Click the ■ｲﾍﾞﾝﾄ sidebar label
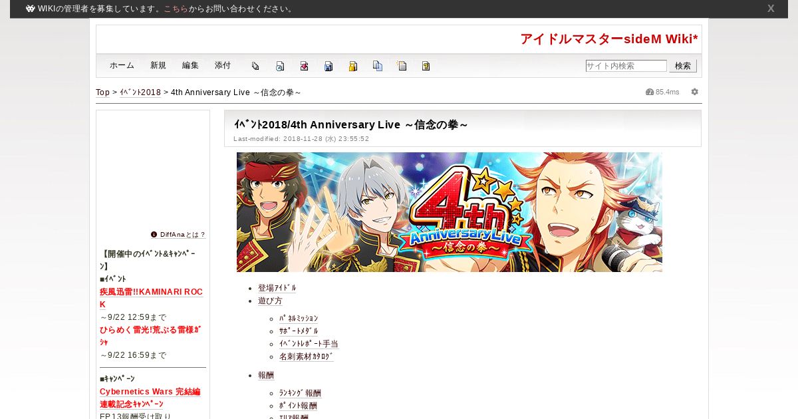 click(113, 279)
